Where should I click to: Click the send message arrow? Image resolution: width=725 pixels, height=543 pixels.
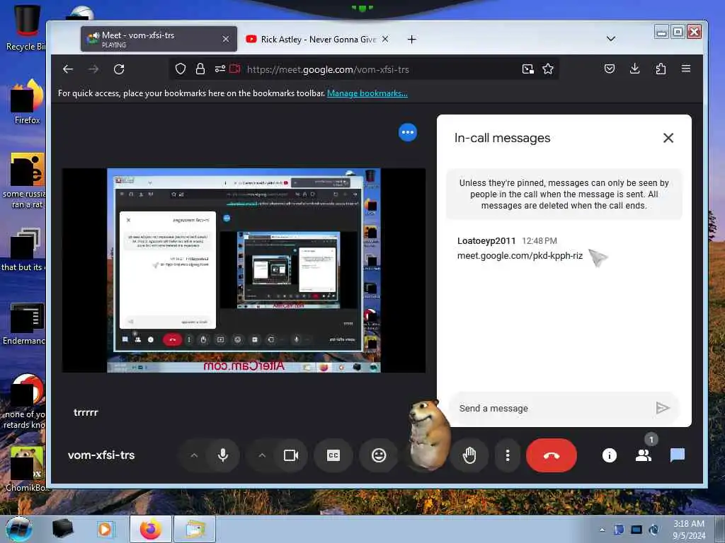coord(663,408)
